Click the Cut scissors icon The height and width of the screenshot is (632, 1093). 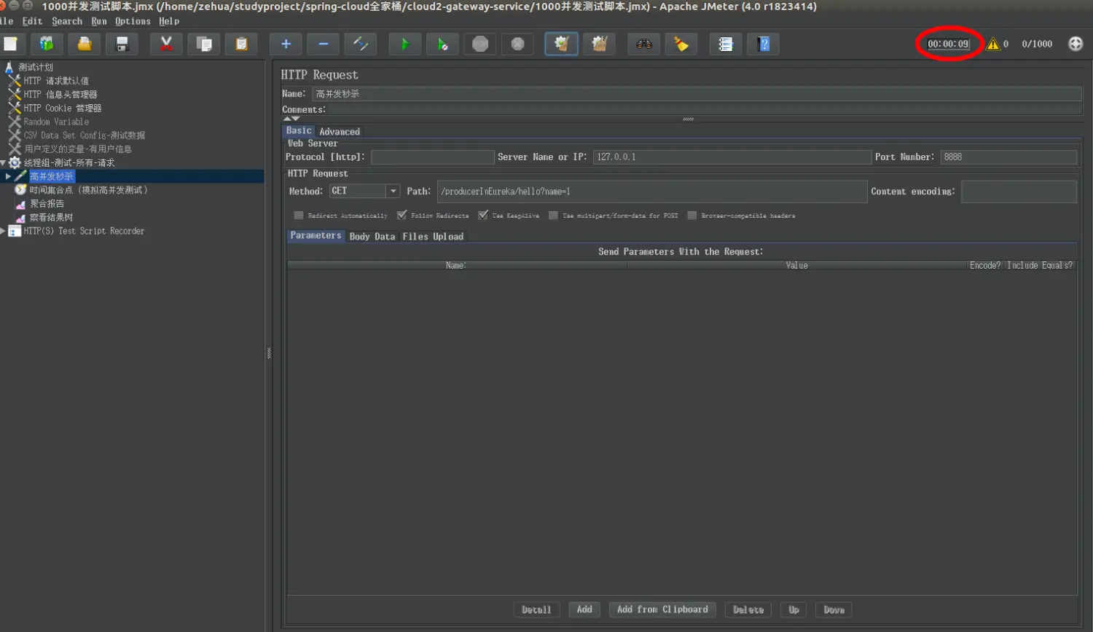click(x=166, y=44)
